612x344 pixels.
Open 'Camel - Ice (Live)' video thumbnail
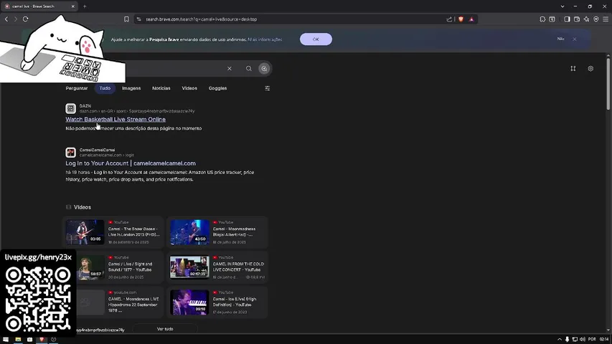click(189, 302)
